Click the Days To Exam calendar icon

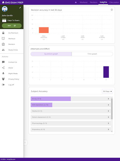tap(4, 20)
